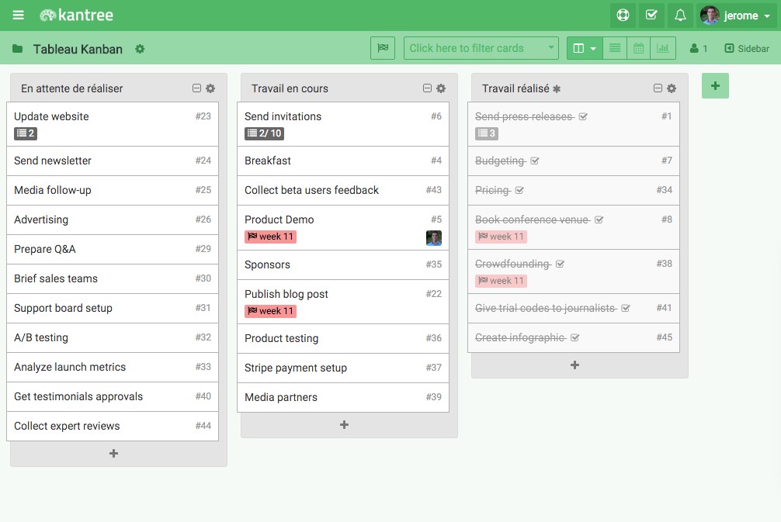Toggle the Sidebar panel
The image size is (781, 522).
click(x=747, y=49)
